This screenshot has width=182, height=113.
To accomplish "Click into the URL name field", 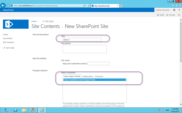I will tap(99, 64).
